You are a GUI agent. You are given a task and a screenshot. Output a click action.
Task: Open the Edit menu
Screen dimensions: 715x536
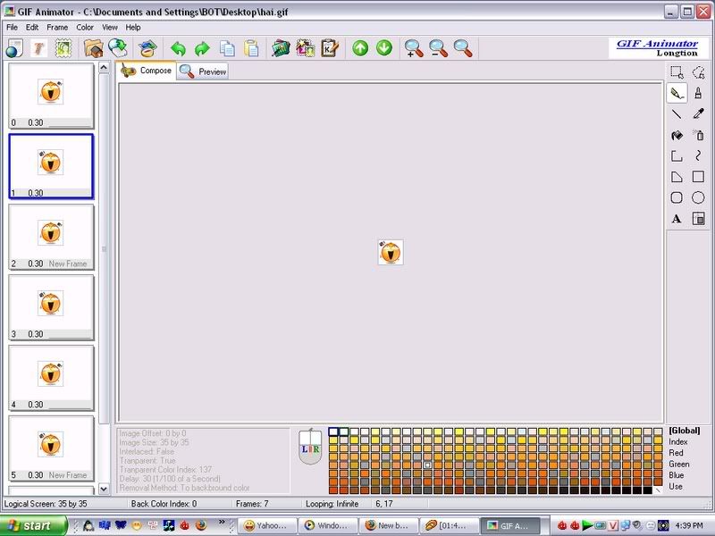pyautogui.click(x=32, y=28)
